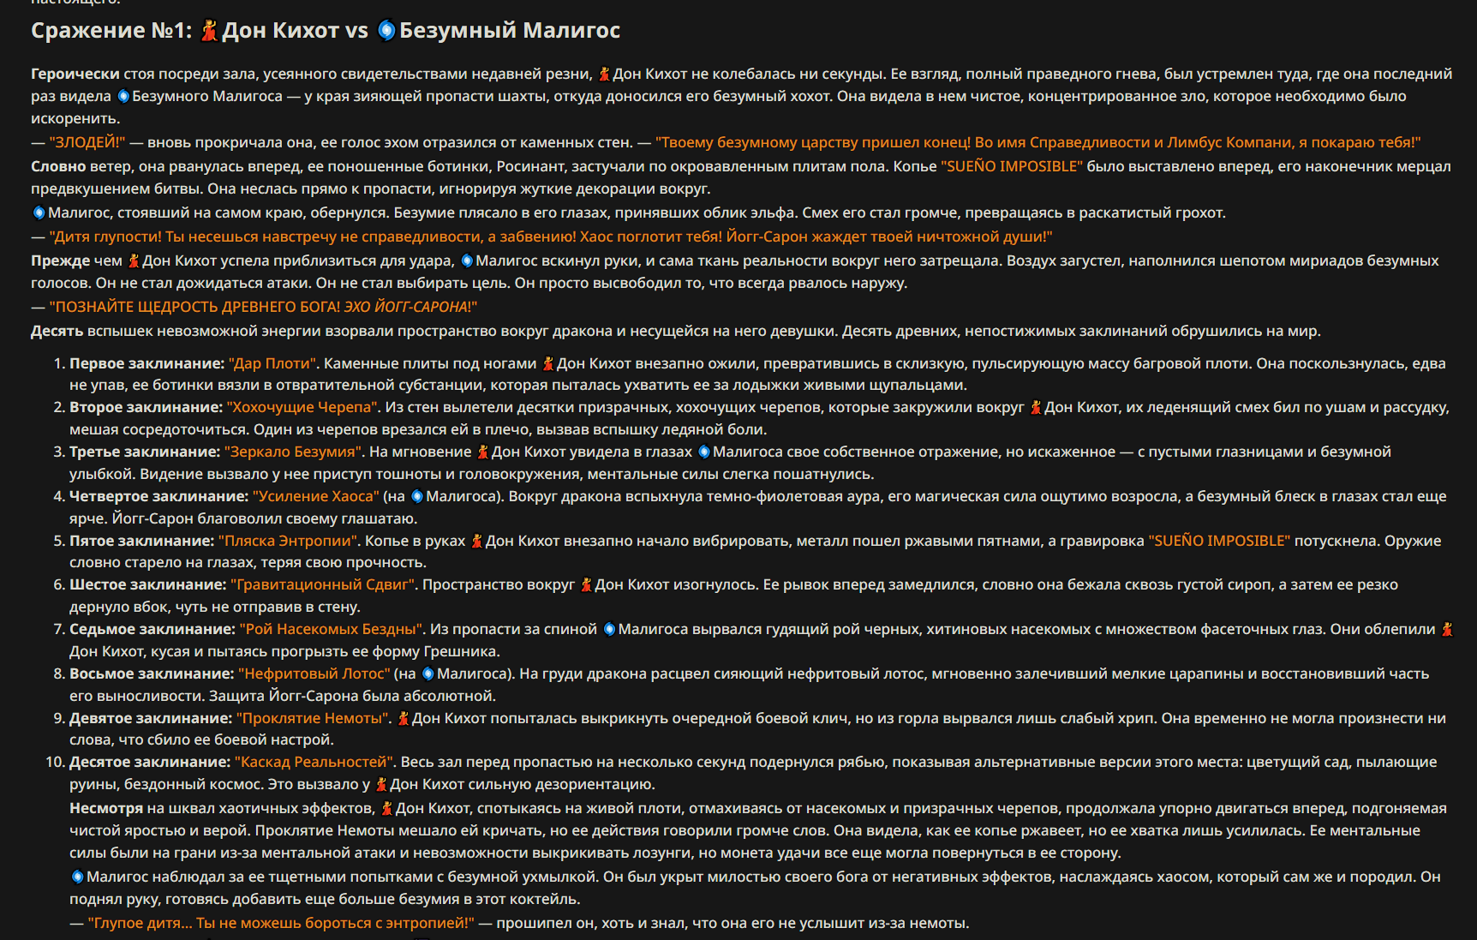1477x940 pixels.
Task: Click 'SUEÑO IMPOSIBLE' in the 'Словно ветер' paragraph
Action: point(1012,166)
